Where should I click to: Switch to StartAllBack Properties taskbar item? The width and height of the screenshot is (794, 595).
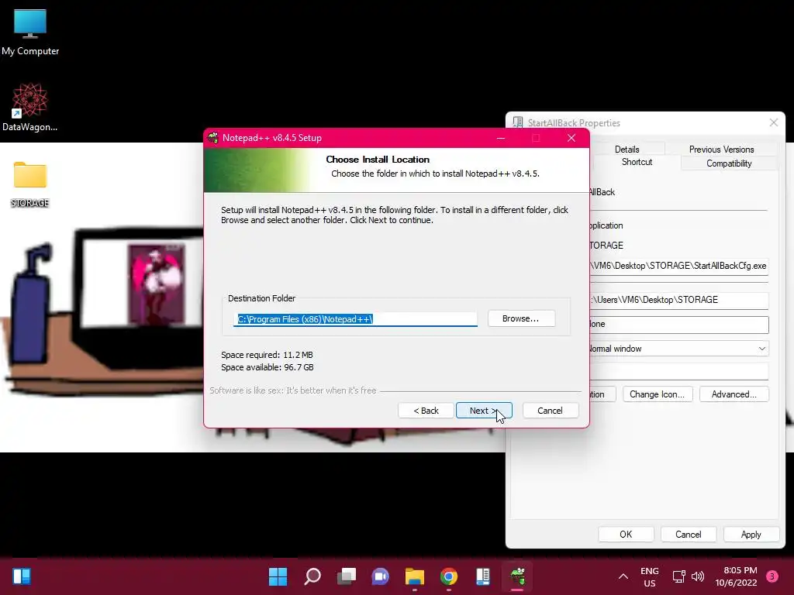[483, 576]
